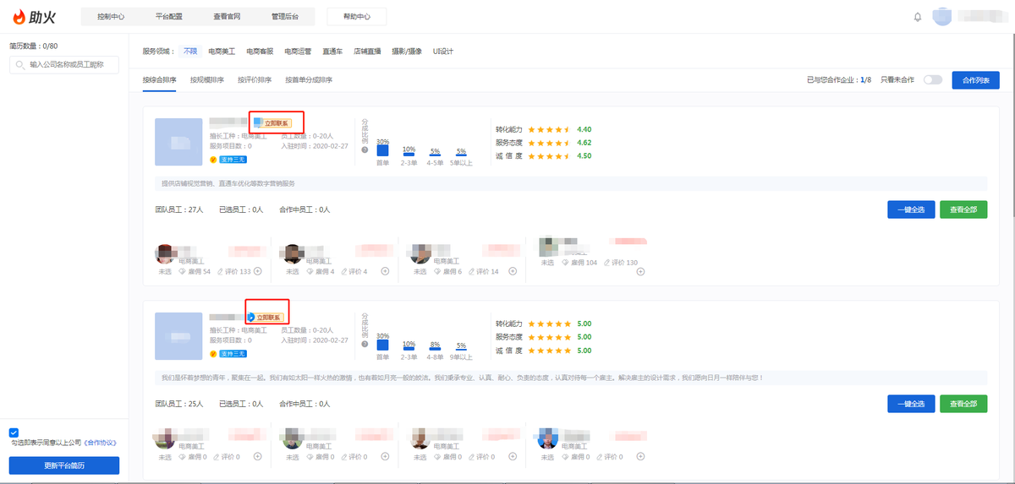Image resolution: width=1015 pixels, height=484 pixels.
Task: Click the 简历数量：0/80 text
Action: point(33,46)
